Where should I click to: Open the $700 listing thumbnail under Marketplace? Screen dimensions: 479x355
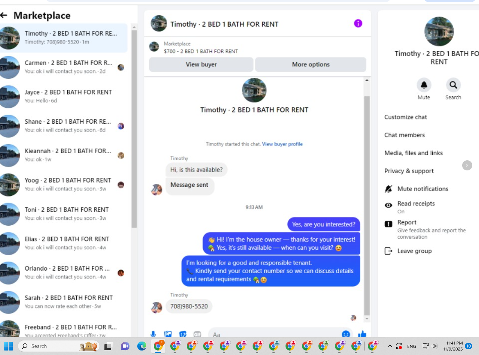pyautogui.click(x=154, y=47)
